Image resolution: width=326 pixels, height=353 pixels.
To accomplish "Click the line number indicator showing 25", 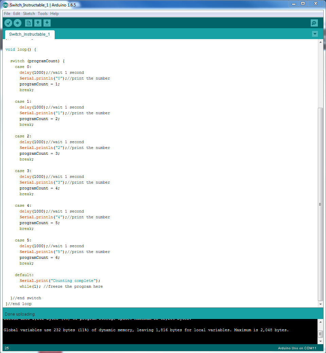I will pos(6,348).
